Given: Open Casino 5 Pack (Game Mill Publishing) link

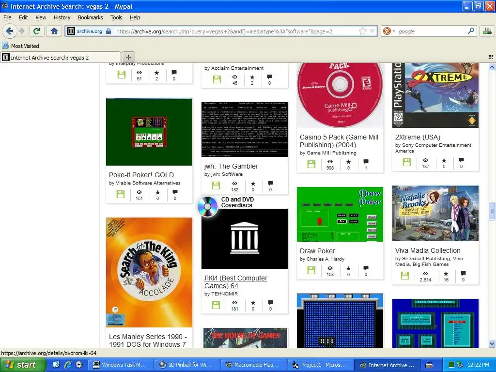Looking at the screenshot, I should click(339, 141).
